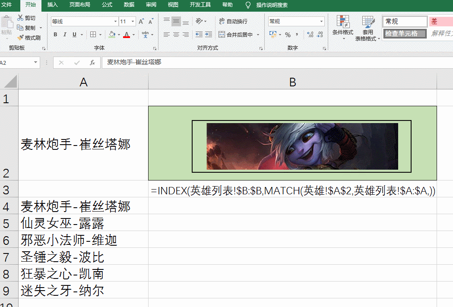Increase decimal places
The height and width of the screenshot is (307, 453).
point(310,35)
